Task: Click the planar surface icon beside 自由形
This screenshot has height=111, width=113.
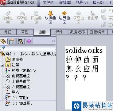Action: (104, 11)
